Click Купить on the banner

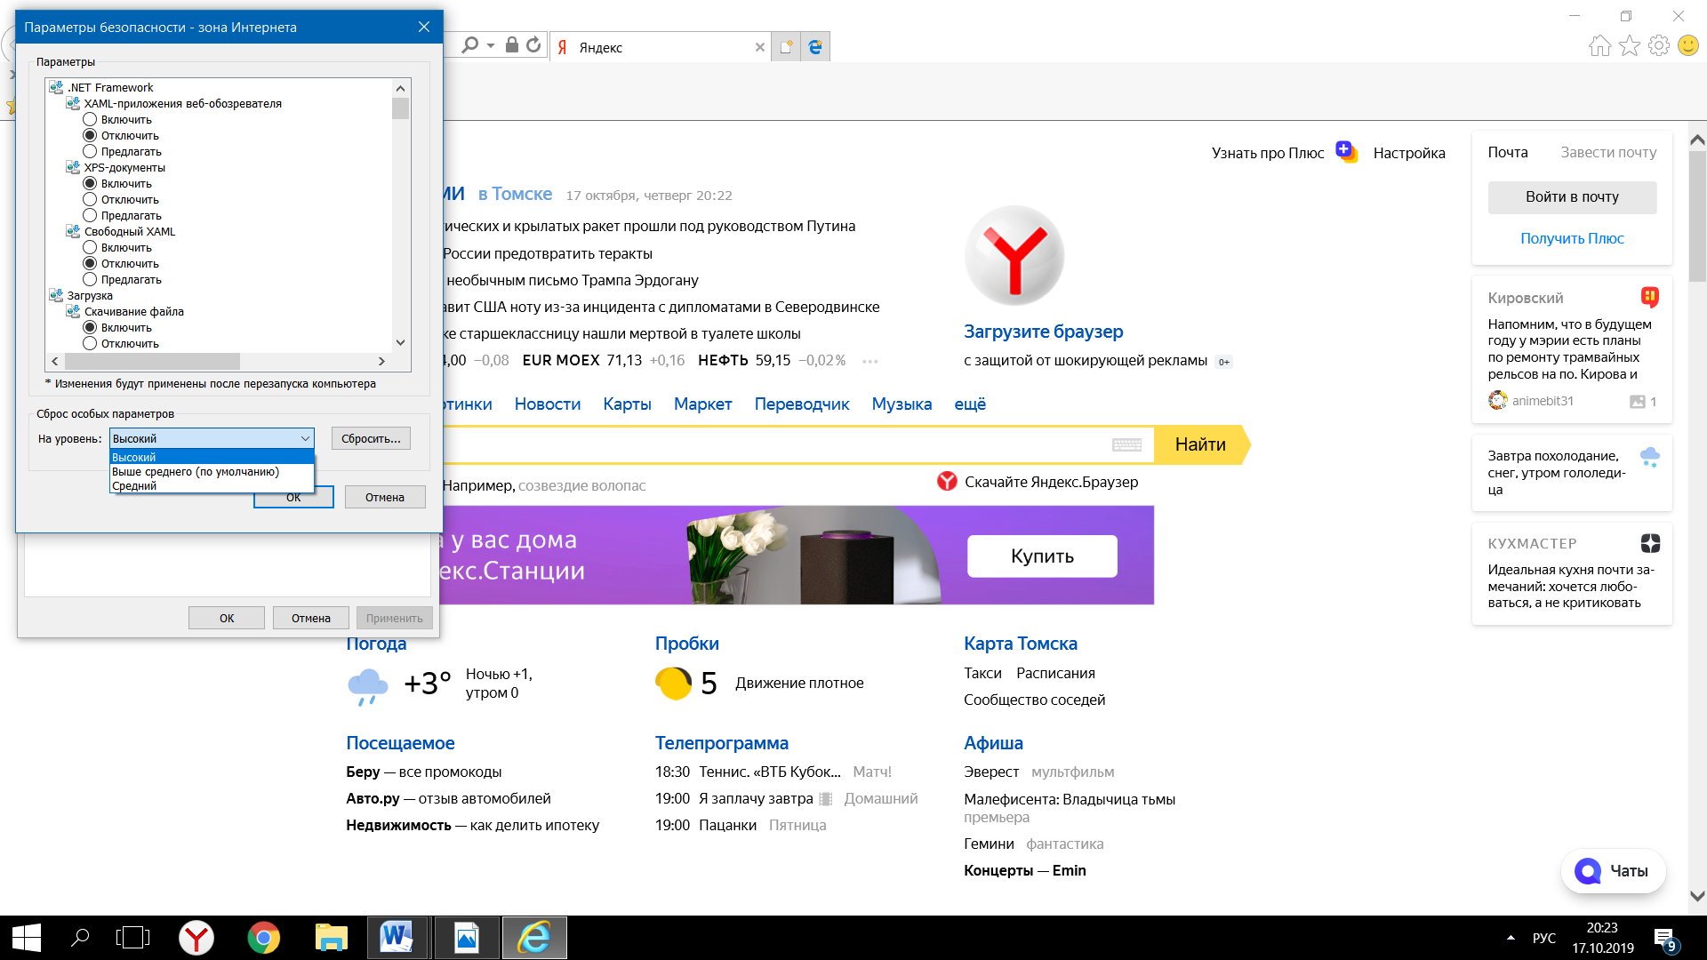click(x=1042, y=556)
